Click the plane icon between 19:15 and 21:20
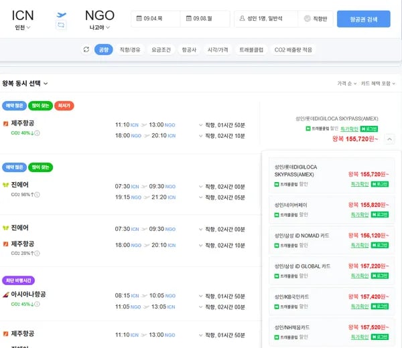The width and height of the screenshot is (402, 348). tap(147, 197)
